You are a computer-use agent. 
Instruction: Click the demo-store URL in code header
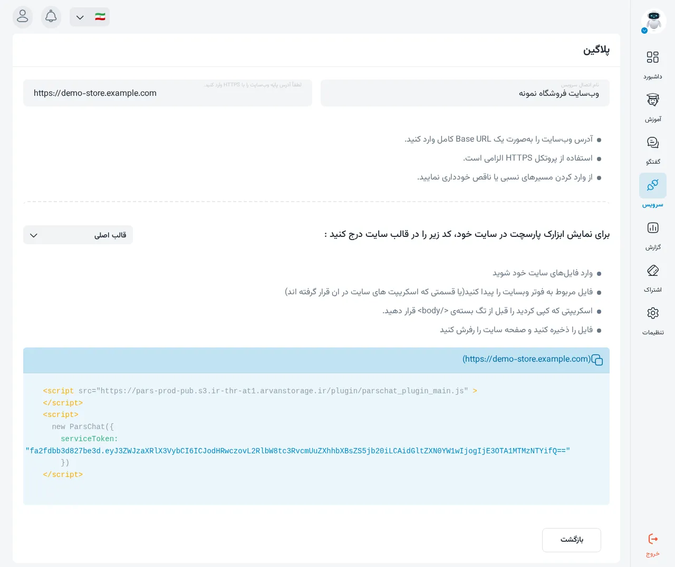coord(527,359)
